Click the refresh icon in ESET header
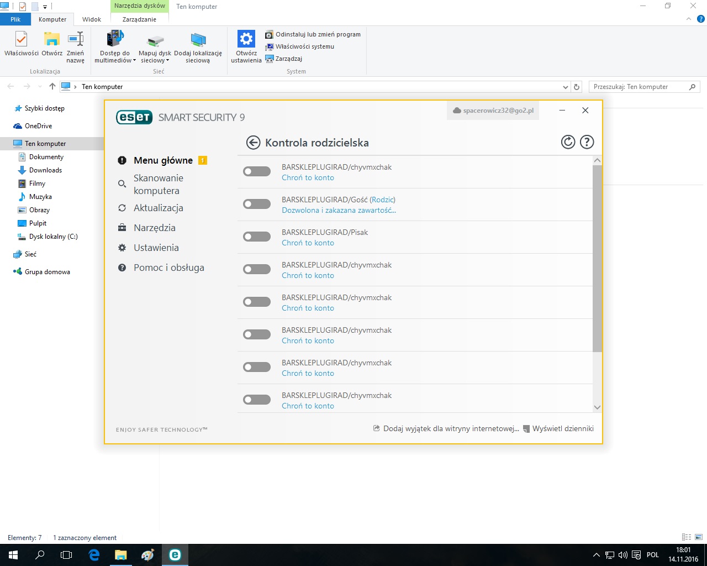This screenshot has height=566, width=707. (568, 142)
